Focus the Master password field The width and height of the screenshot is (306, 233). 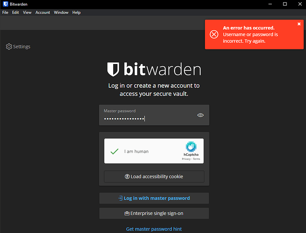pyautogui.click(x=154, y=115)
